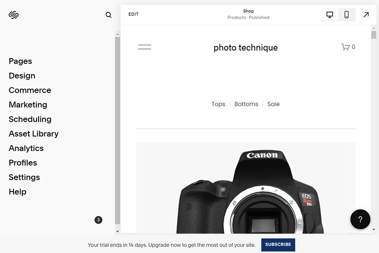
Task: Open the Scheduling menu
Action: point(30,119)
